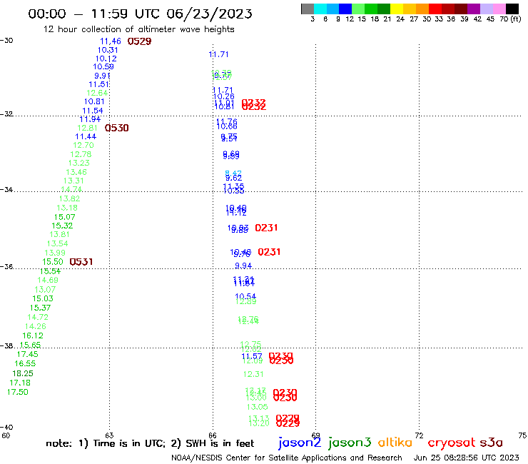
Task: Pick the purple swatch in the scale
Action: (474, 9)
